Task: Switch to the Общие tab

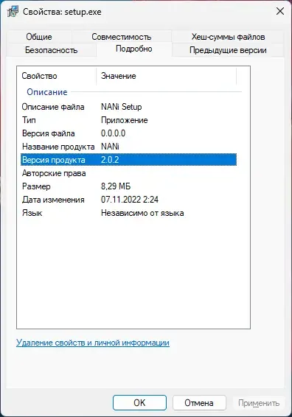Action: click(x=39, y=37)
